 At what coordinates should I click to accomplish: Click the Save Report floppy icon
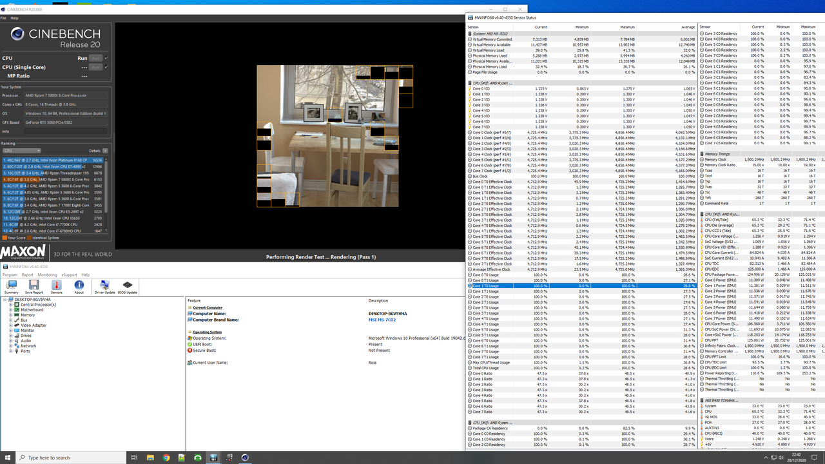(34, 287)
